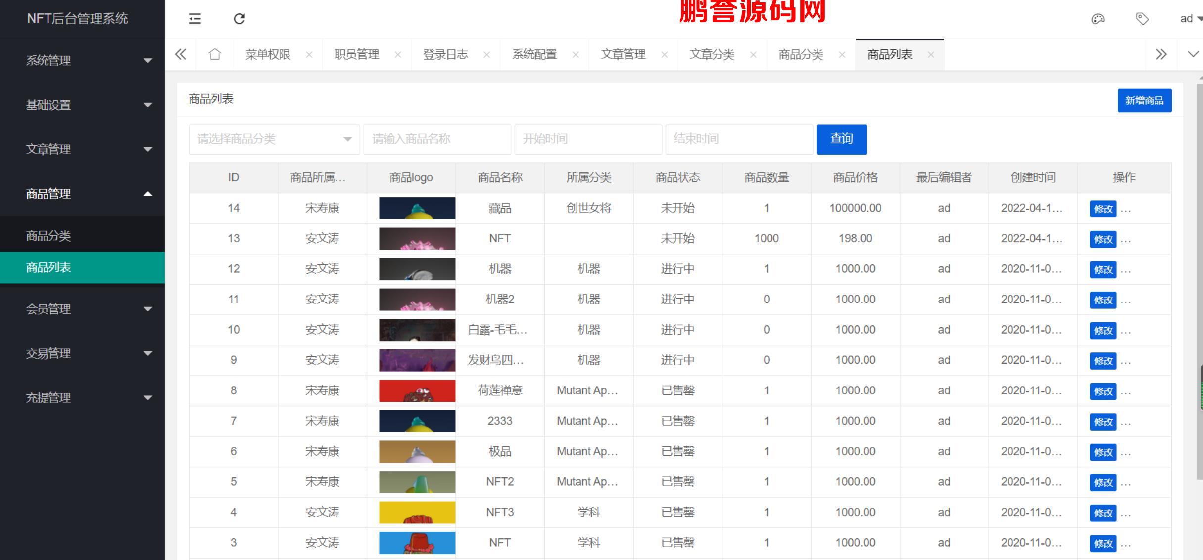1203x560 pixels.
Task: Open the logo thumbnail of product NFT3
Action: 417,513
